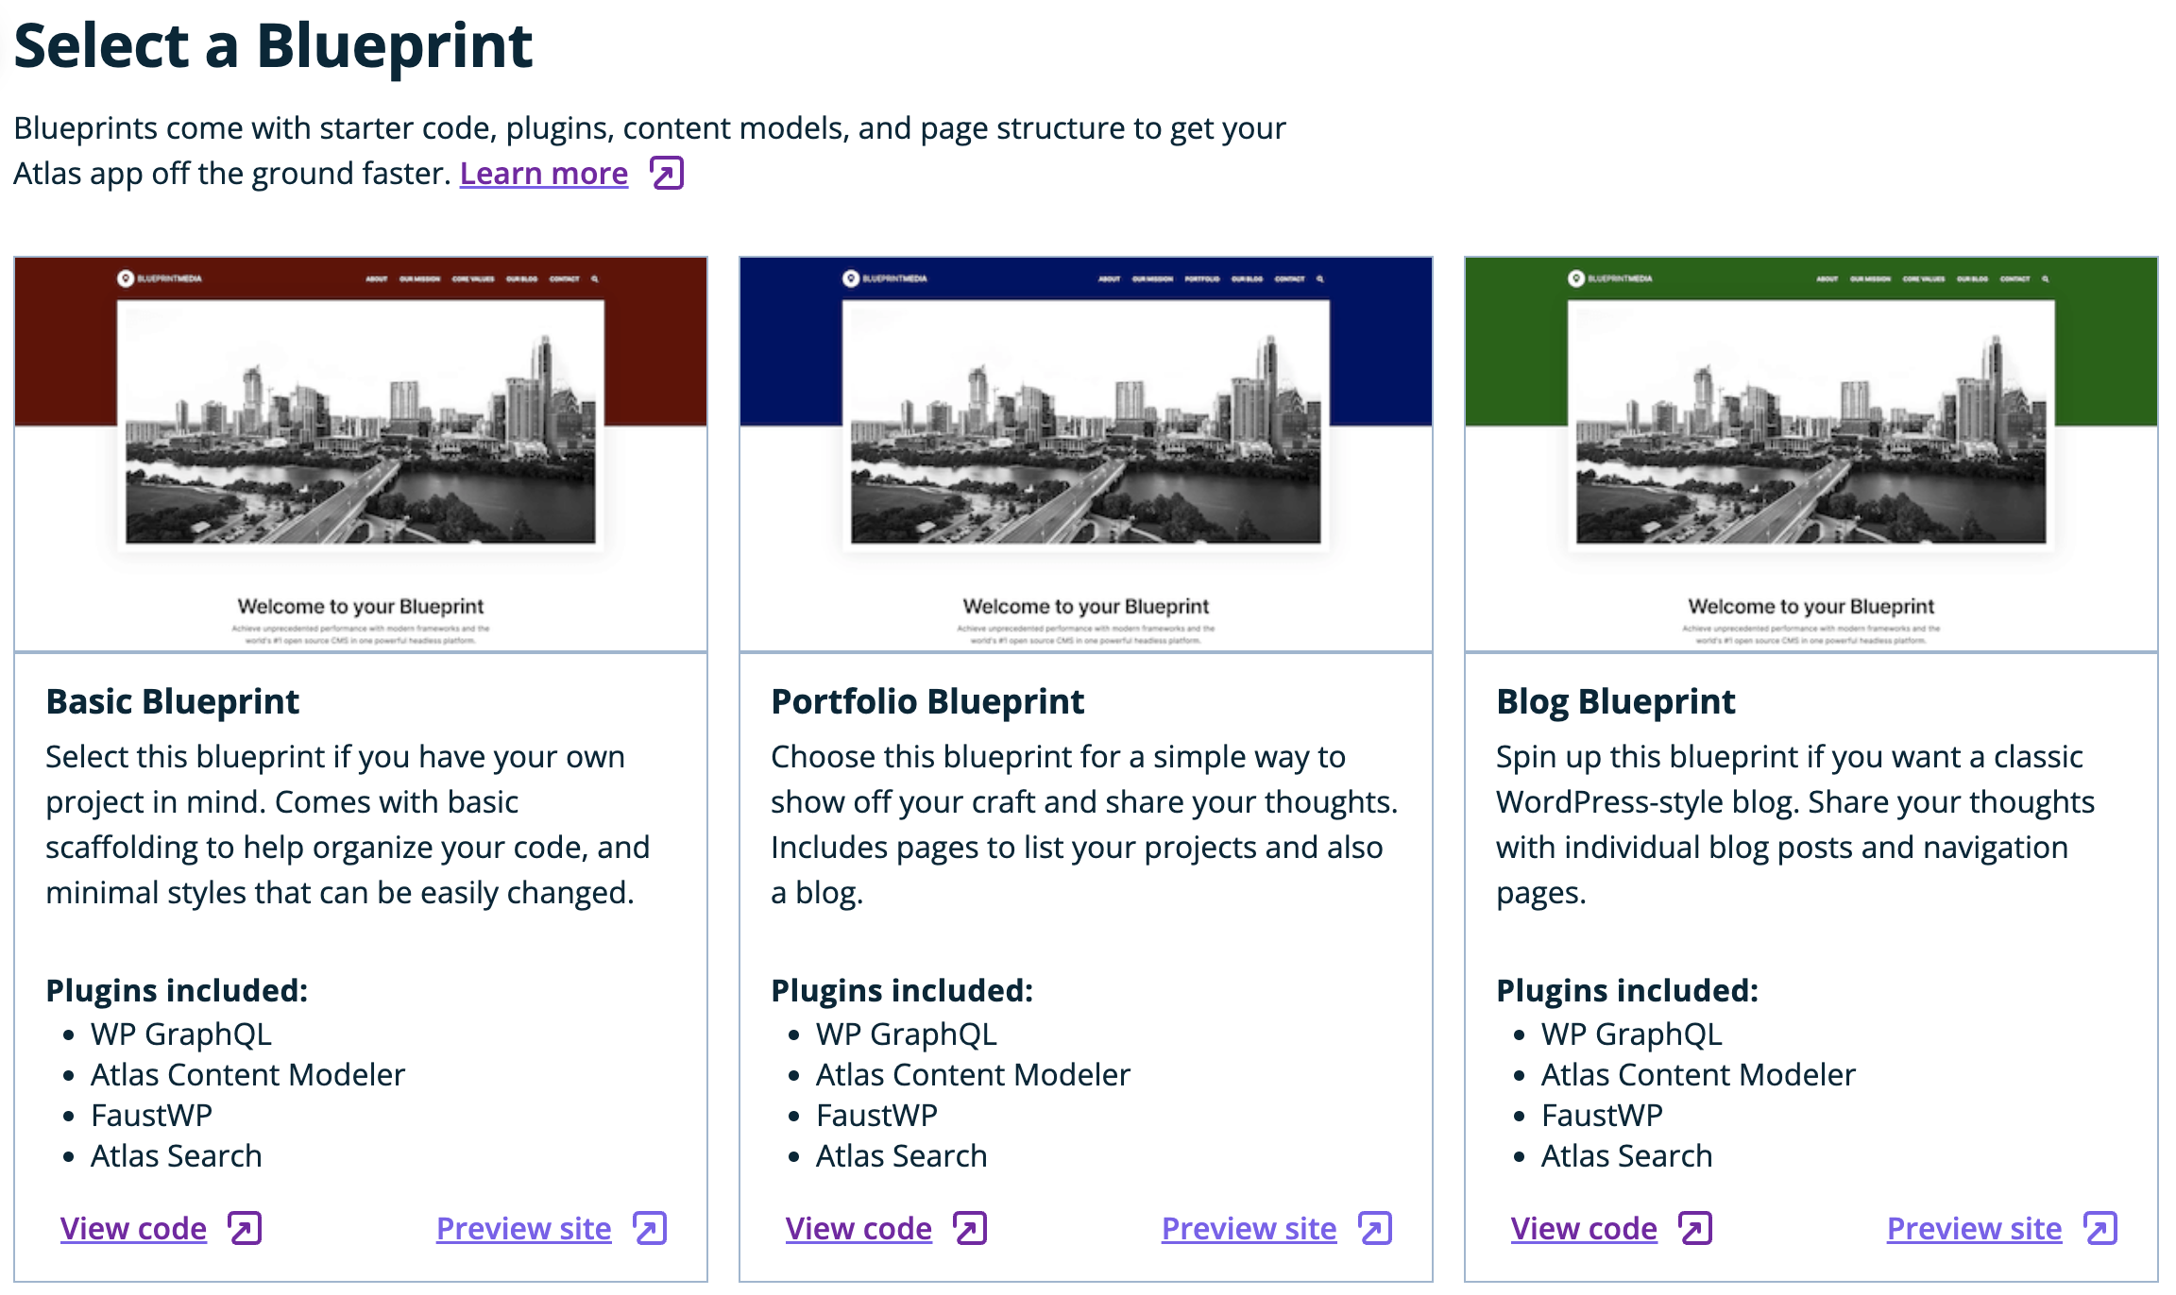Click external icon next to Basic View code

[246, 1228]
